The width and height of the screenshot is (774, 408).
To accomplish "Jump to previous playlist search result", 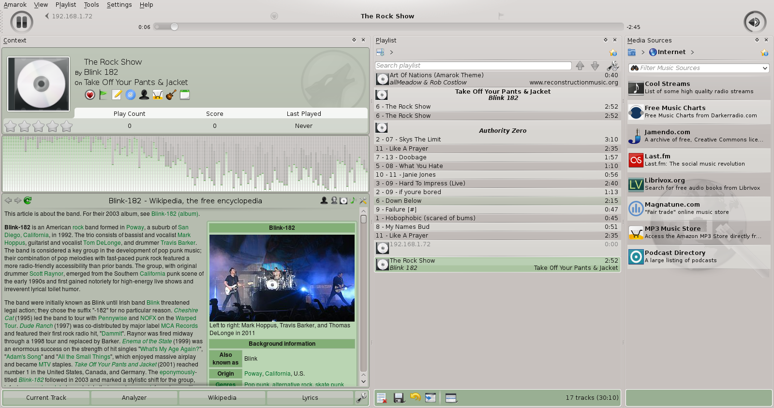I will [580, 66].
